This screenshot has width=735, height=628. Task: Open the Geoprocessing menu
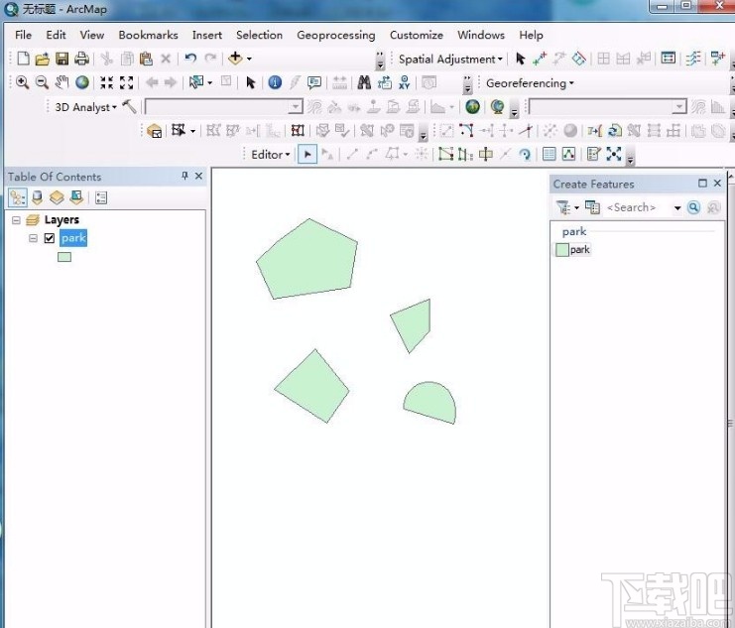(x=335, y=36)
